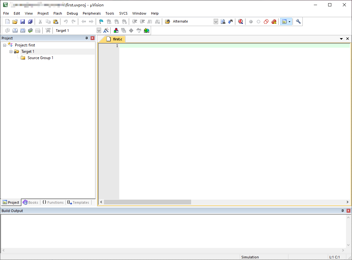
Task: Click the Copy icon in the toolbar
Action: [48, 22]
